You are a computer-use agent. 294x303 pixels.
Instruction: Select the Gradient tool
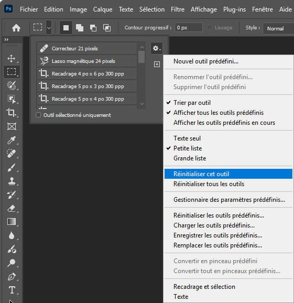coord(12,222)
